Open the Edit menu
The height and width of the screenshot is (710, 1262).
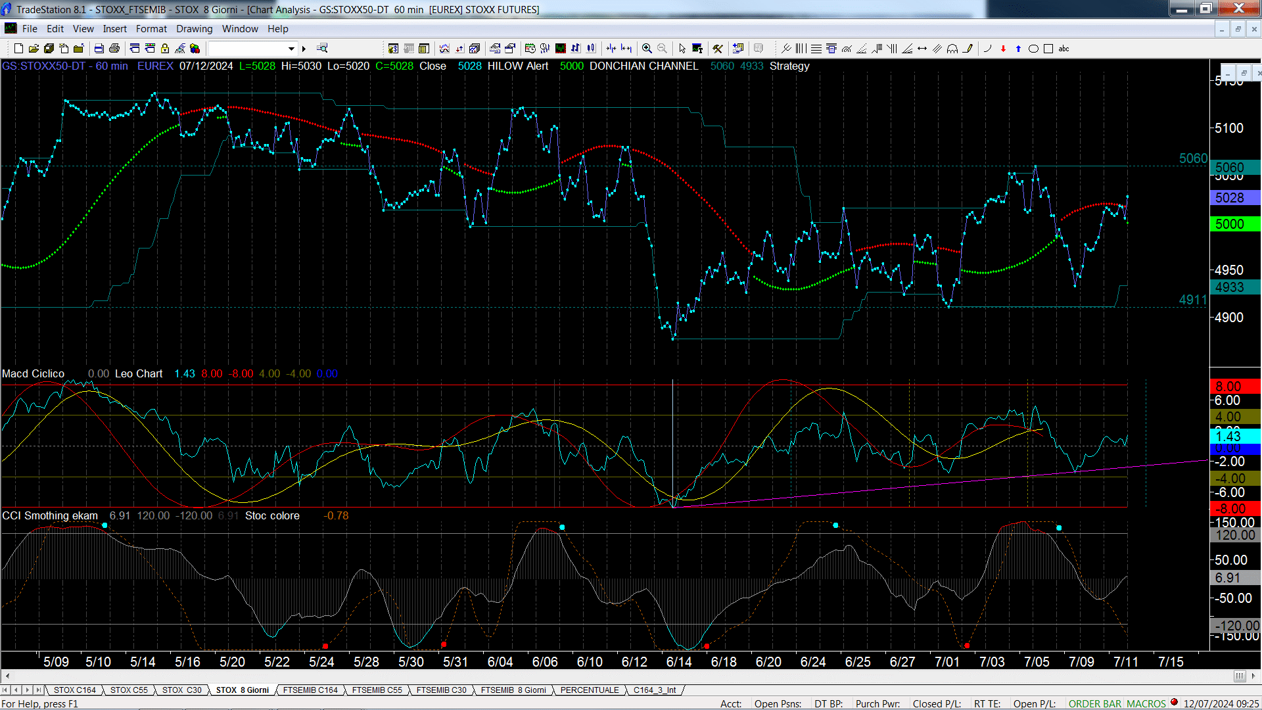[55, 28]
